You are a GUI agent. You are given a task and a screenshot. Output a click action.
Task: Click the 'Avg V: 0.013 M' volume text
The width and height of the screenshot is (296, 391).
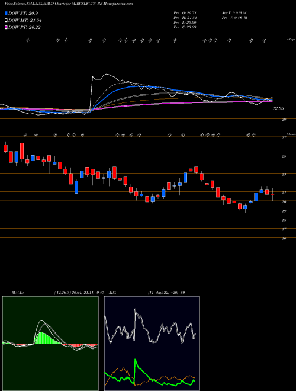(234, 12)
